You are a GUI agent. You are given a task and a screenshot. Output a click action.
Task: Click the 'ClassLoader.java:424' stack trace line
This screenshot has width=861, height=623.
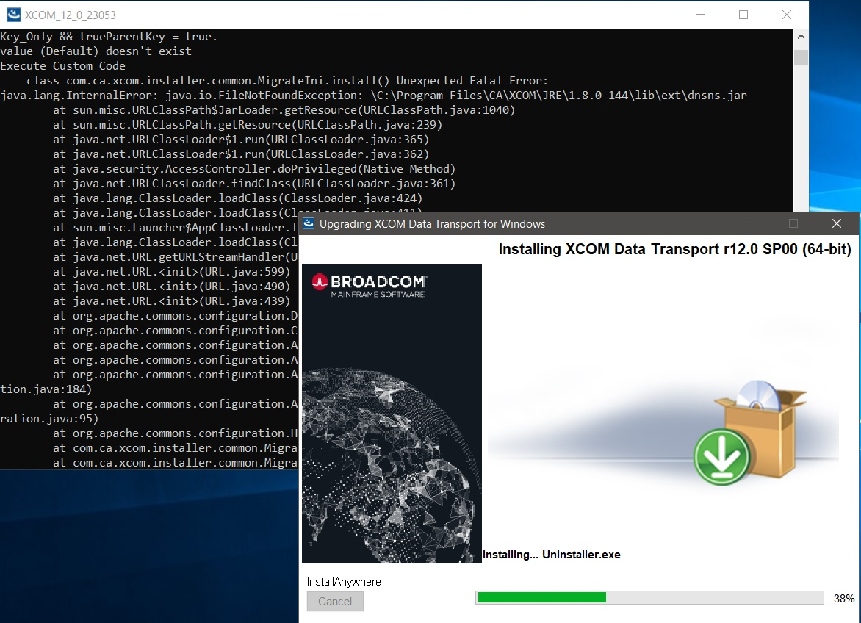tap(238, 198)
